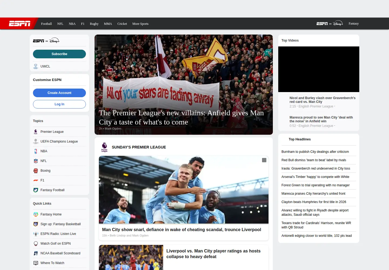Image resolution: width=389 pixels, height=270 pixels.
Task: Select the ESPN Radio microphone icon
Action: [x=36, y=234]
